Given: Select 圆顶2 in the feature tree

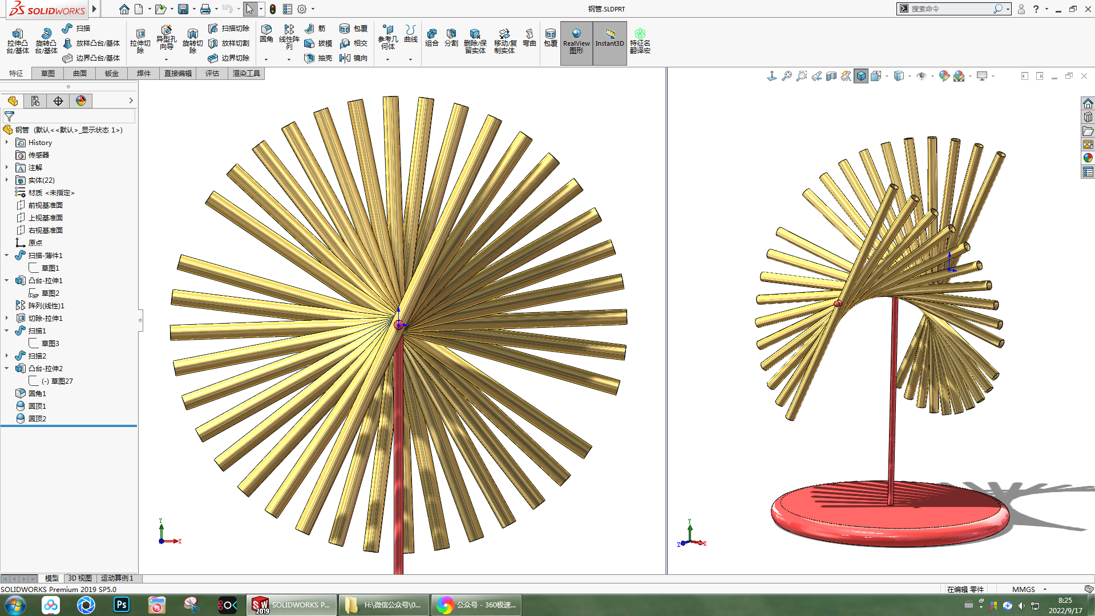Looking at the screenshot, I should [37, 418].
